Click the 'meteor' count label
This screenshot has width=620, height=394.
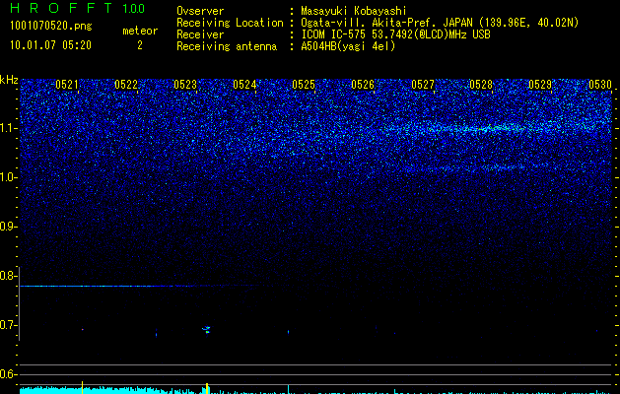tap(140, 31)
